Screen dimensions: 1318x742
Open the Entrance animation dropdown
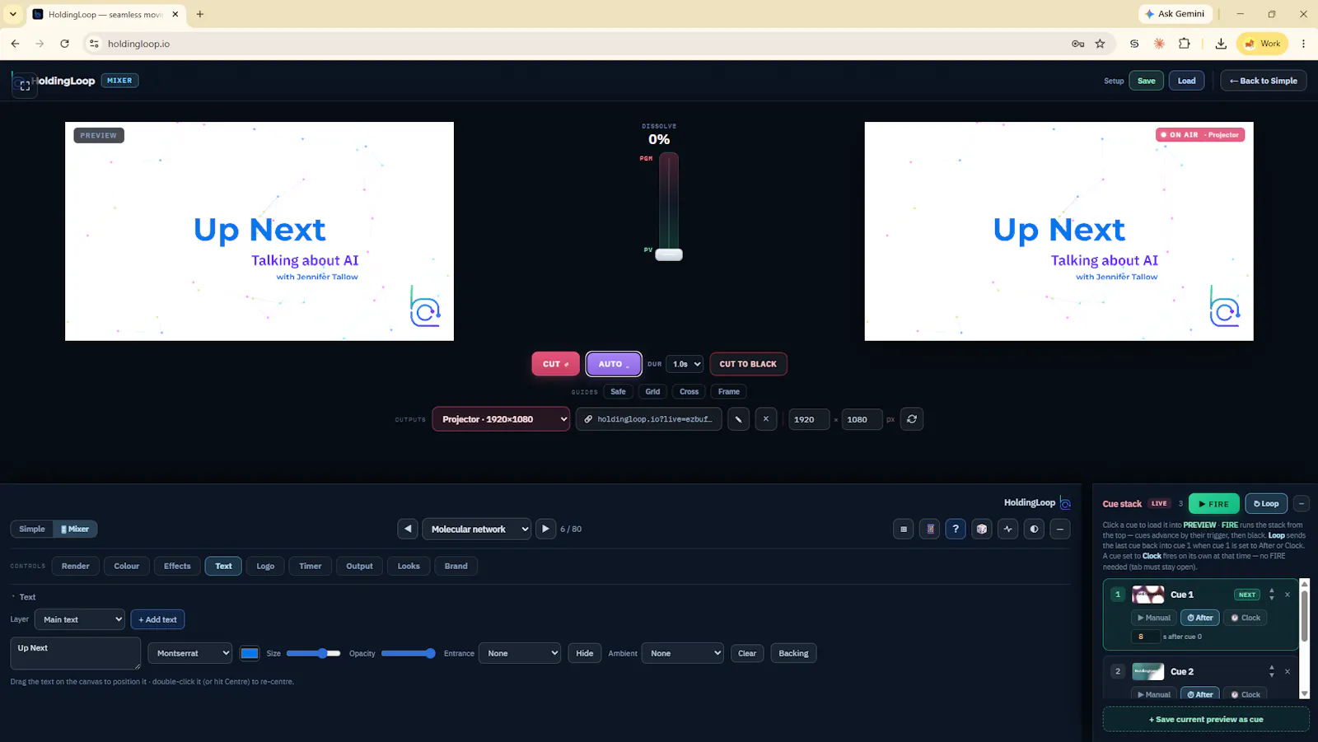point(520,653)
